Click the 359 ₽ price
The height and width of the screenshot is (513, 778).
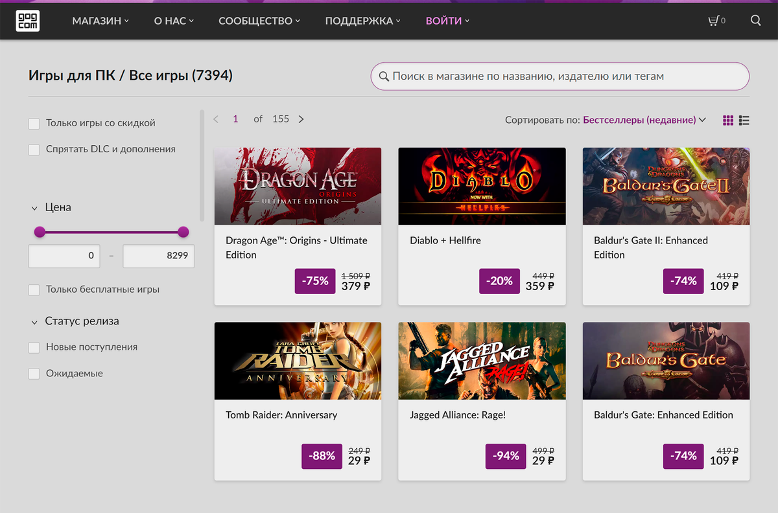coord(540,286)
